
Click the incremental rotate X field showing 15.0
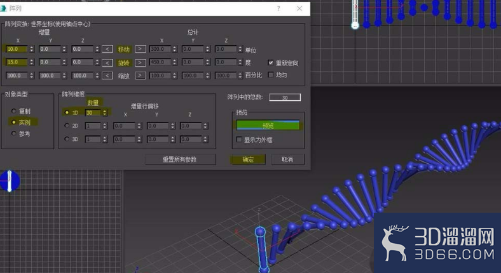(x=18, y=62)
